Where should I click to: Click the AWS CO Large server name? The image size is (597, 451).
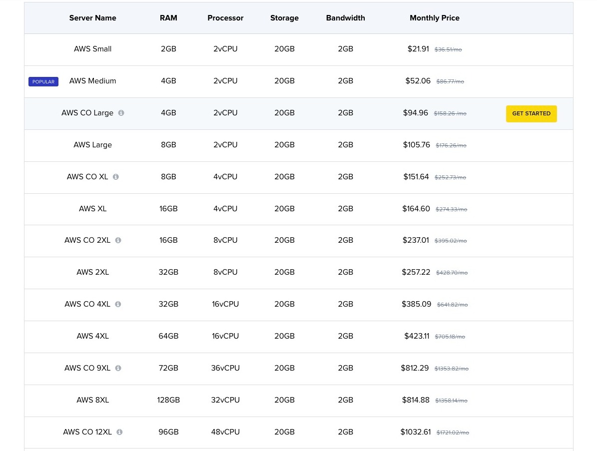(x=87, y=113)
